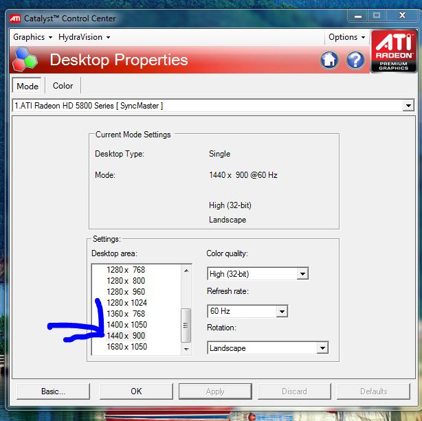The image size is (422, 421).
Task: Minimize the Catalyst Control Center window
Action: pyautogui.click(x=357, y=16)
